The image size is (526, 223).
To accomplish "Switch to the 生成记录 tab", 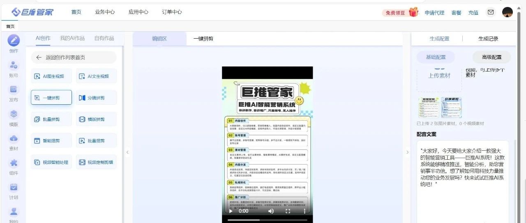I will [x=488, y=39].
